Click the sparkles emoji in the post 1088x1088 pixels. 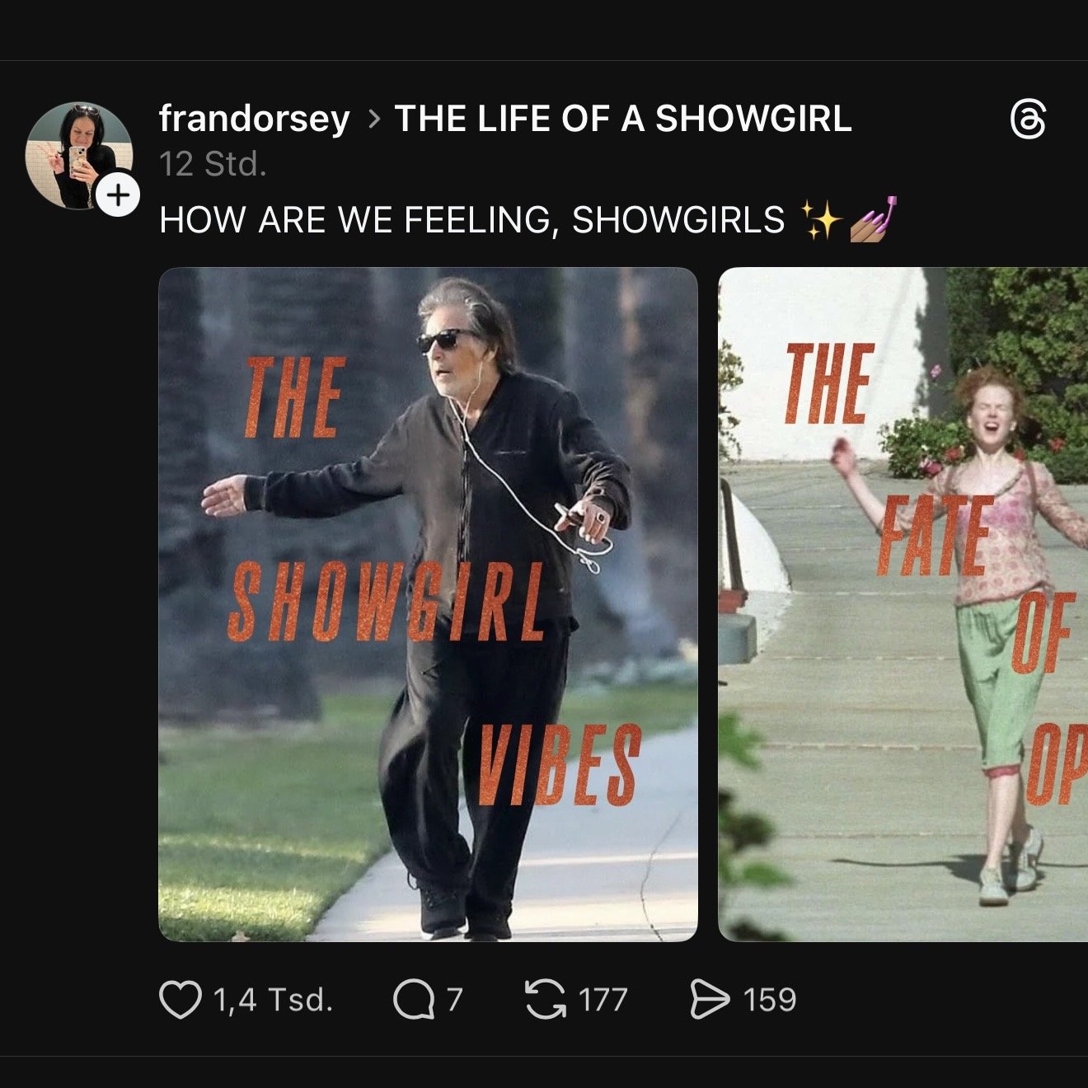click(821, 220)
